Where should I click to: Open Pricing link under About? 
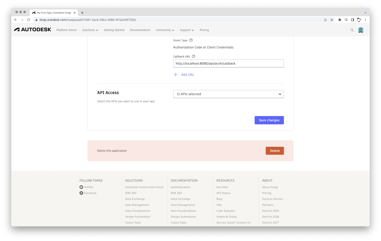pyautogui.click(x=266, y=193)
